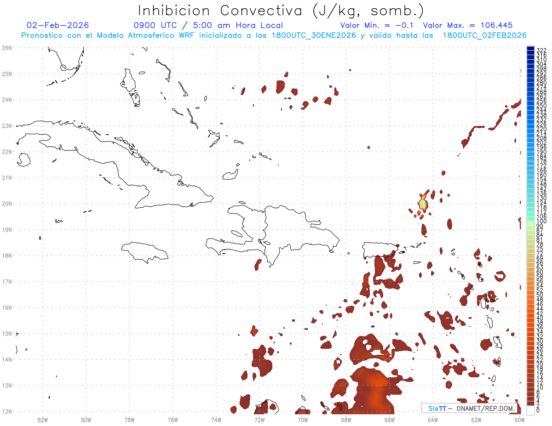Image resolution: width=552 pixels, height=426 pixels.
Task: Click the "16N" latitude label
Action: coord(7,307)
